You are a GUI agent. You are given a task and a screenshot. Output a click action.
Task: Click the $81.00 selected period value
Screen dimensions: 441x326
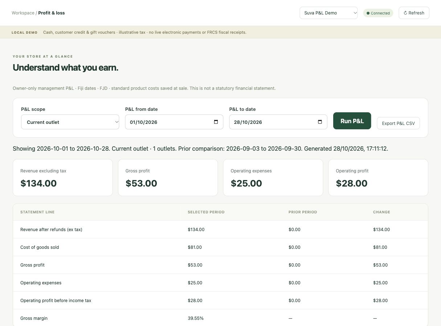pos(195,247)
